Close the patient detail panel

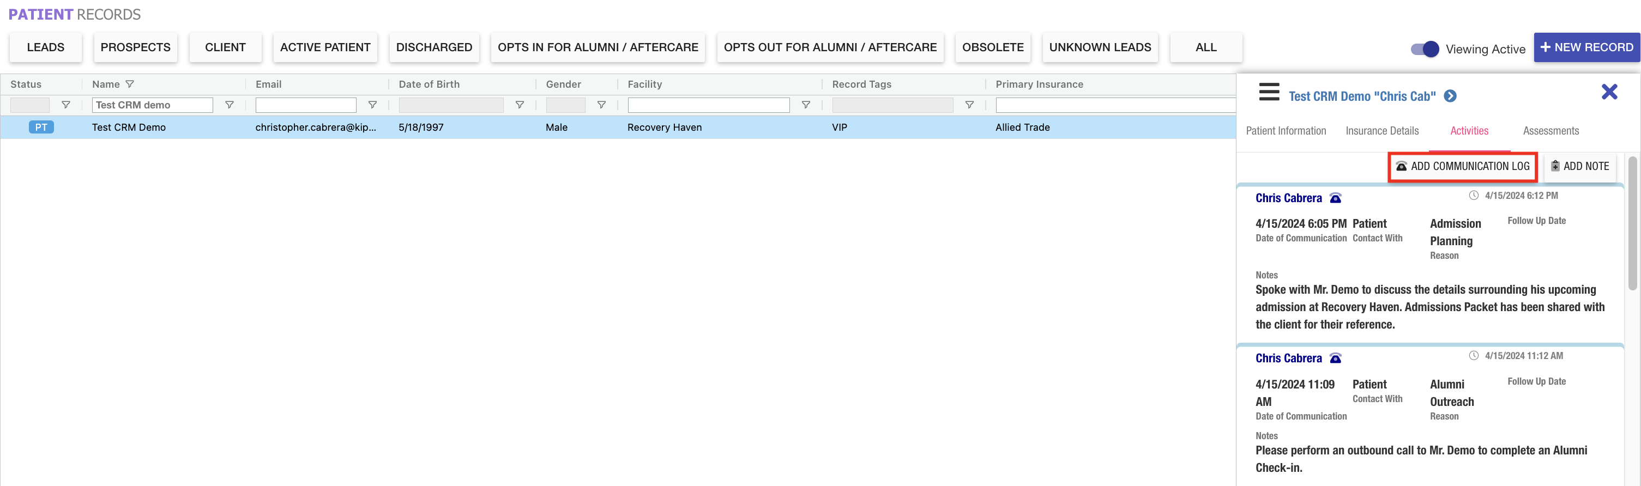(1609, 93)
